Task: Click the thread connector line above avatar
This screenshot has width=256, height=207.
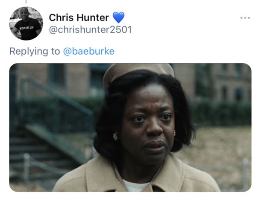Action: (26, 2)
